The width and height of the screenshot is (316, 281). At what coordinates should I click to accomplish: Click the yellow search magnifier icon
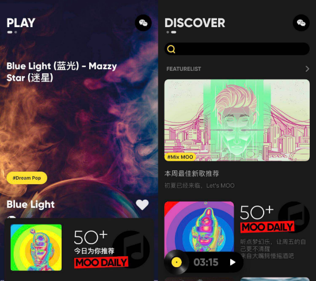pos(171,49)
